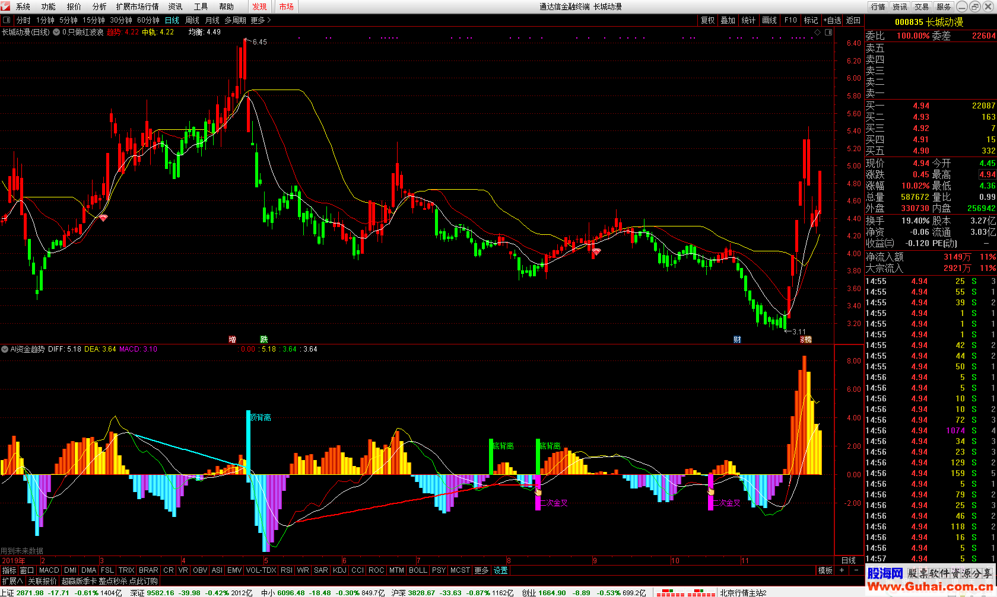Click the 复权 toolbar button
Screen dimensions: 997x597
[708, 20]
